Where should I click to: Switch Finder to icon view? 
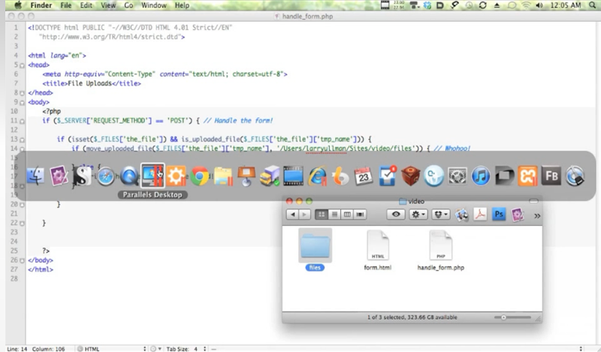pos(322,215)
